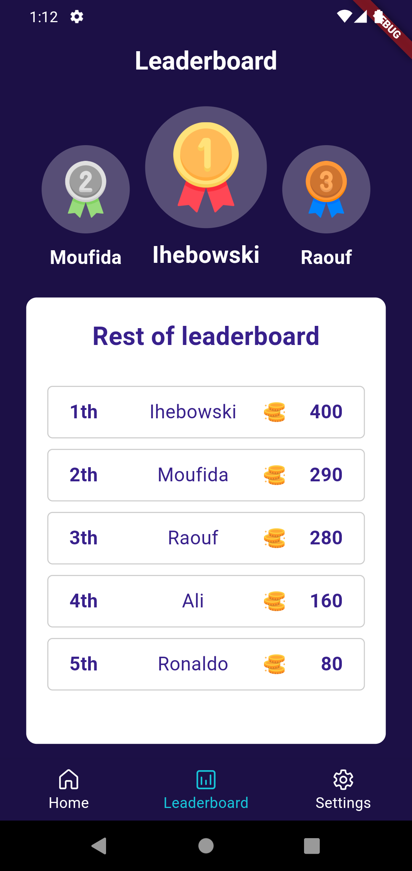This screenshot has height=871, width=412.
Task: Tap the bronze third place medal icon
Action: [326, 189]
